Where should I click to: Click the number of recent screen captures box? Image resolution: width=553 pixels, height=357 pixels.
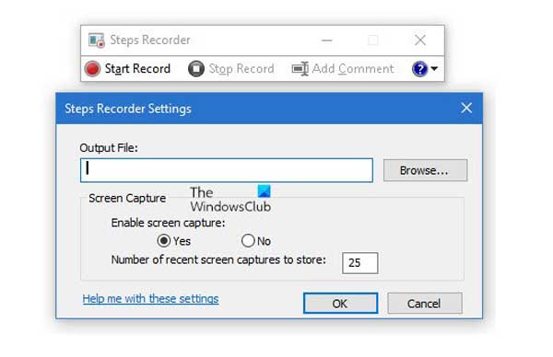[360, 262]
